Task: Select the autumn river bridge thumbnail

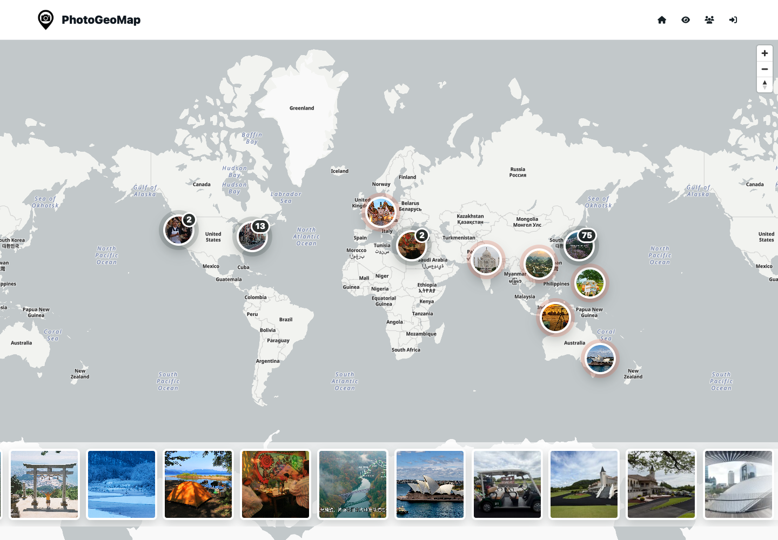Action: 353,484
